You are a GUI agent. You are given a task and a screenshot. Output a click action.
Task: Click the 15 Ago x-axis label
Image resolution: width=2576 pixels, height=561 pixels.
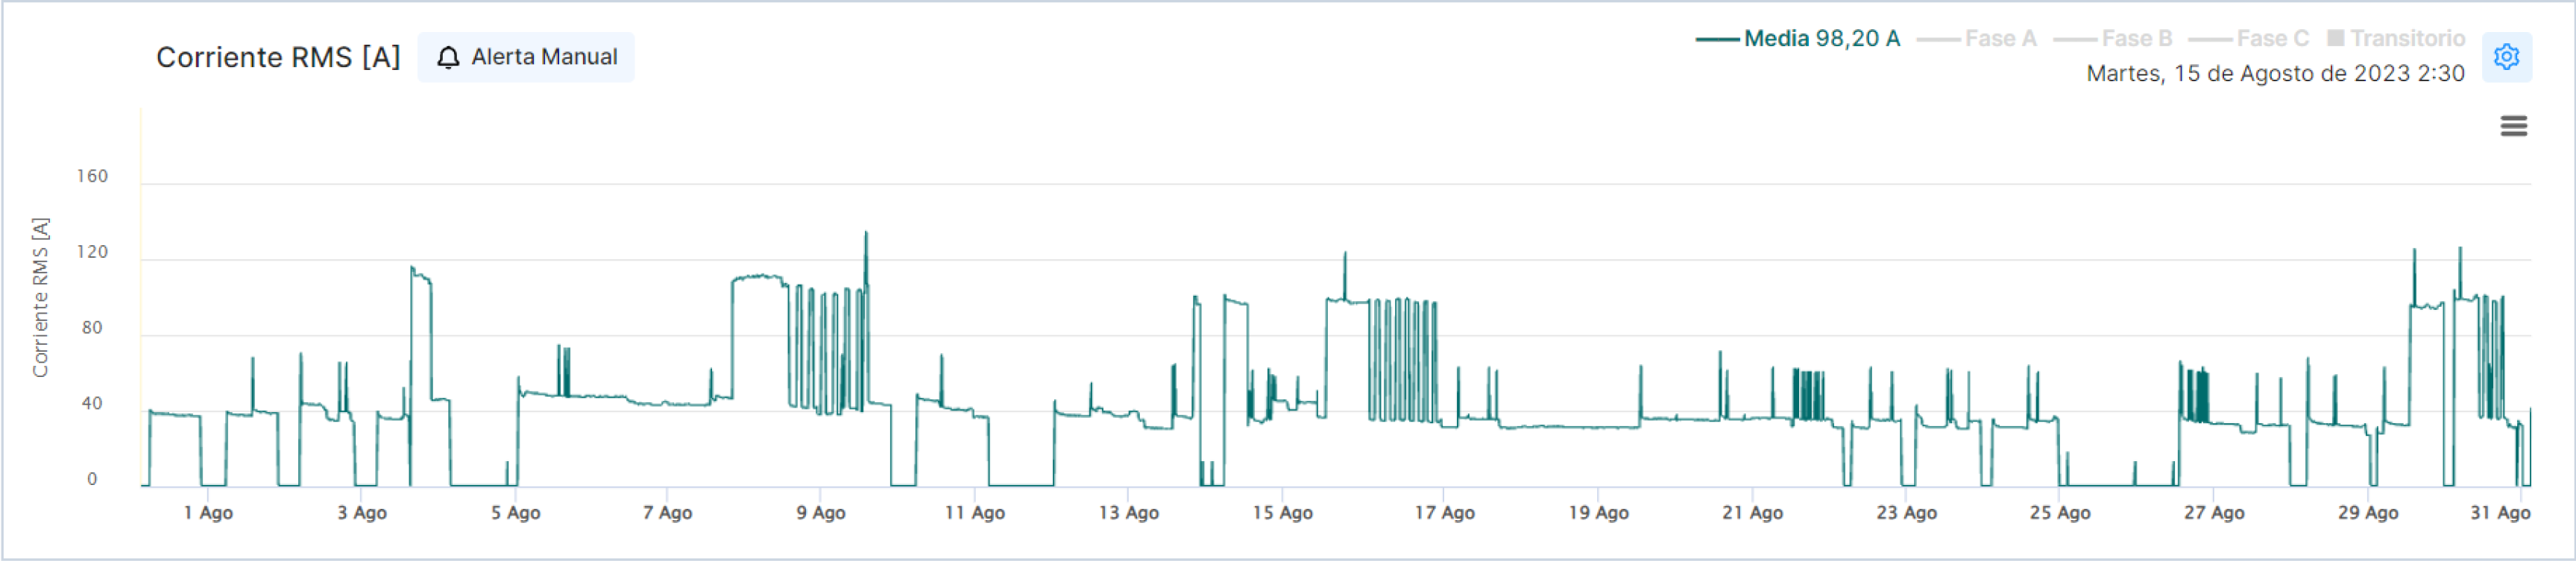tap(1282, 513)
